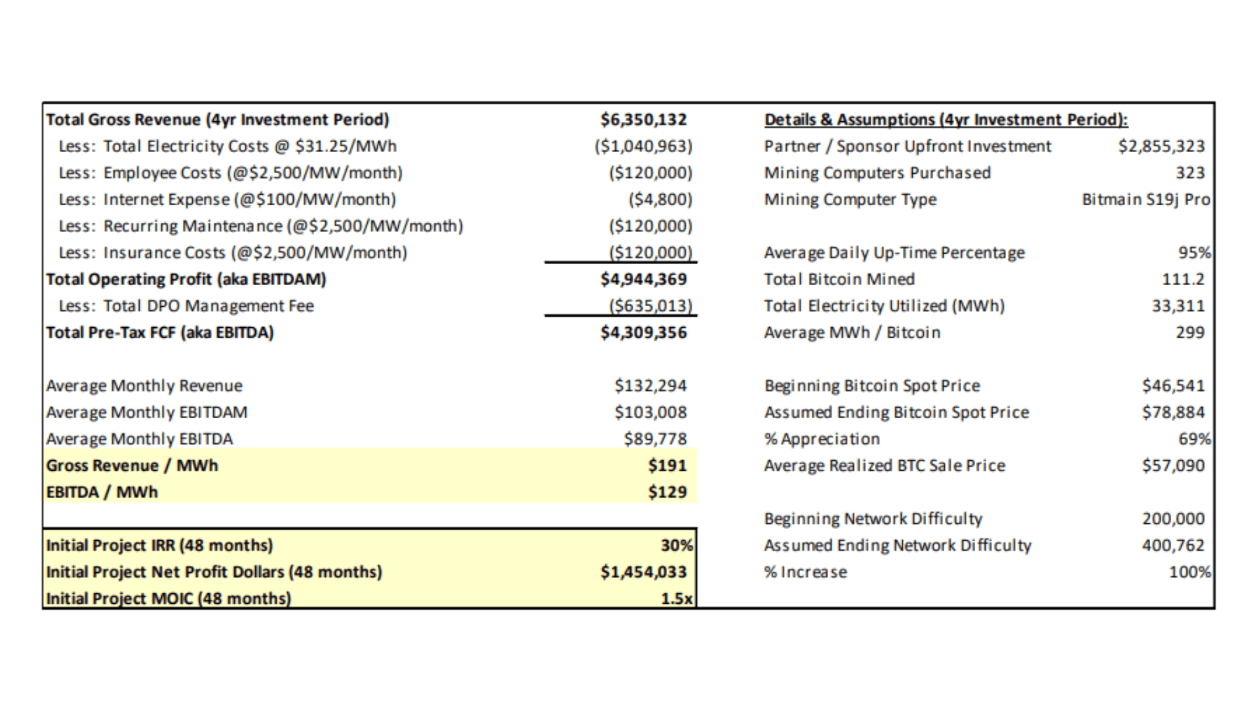Click the Total Gross Revenue value $6,350,132
Image resolution: width=1259 pixels, height=708 pixels.
[x=643, y=120]
